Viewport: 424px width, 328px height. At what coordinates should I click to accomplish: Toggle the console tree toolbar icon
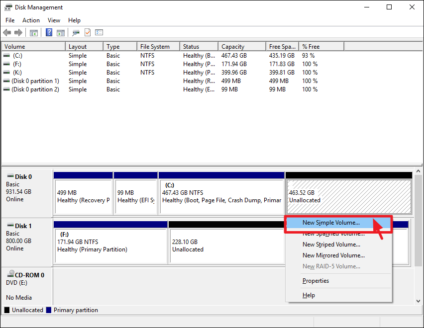34,33
